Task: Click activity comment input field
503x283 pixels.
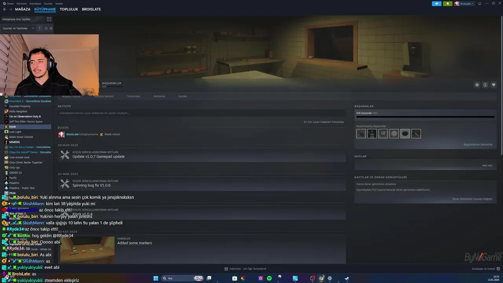Action: [x=201, y=113]
